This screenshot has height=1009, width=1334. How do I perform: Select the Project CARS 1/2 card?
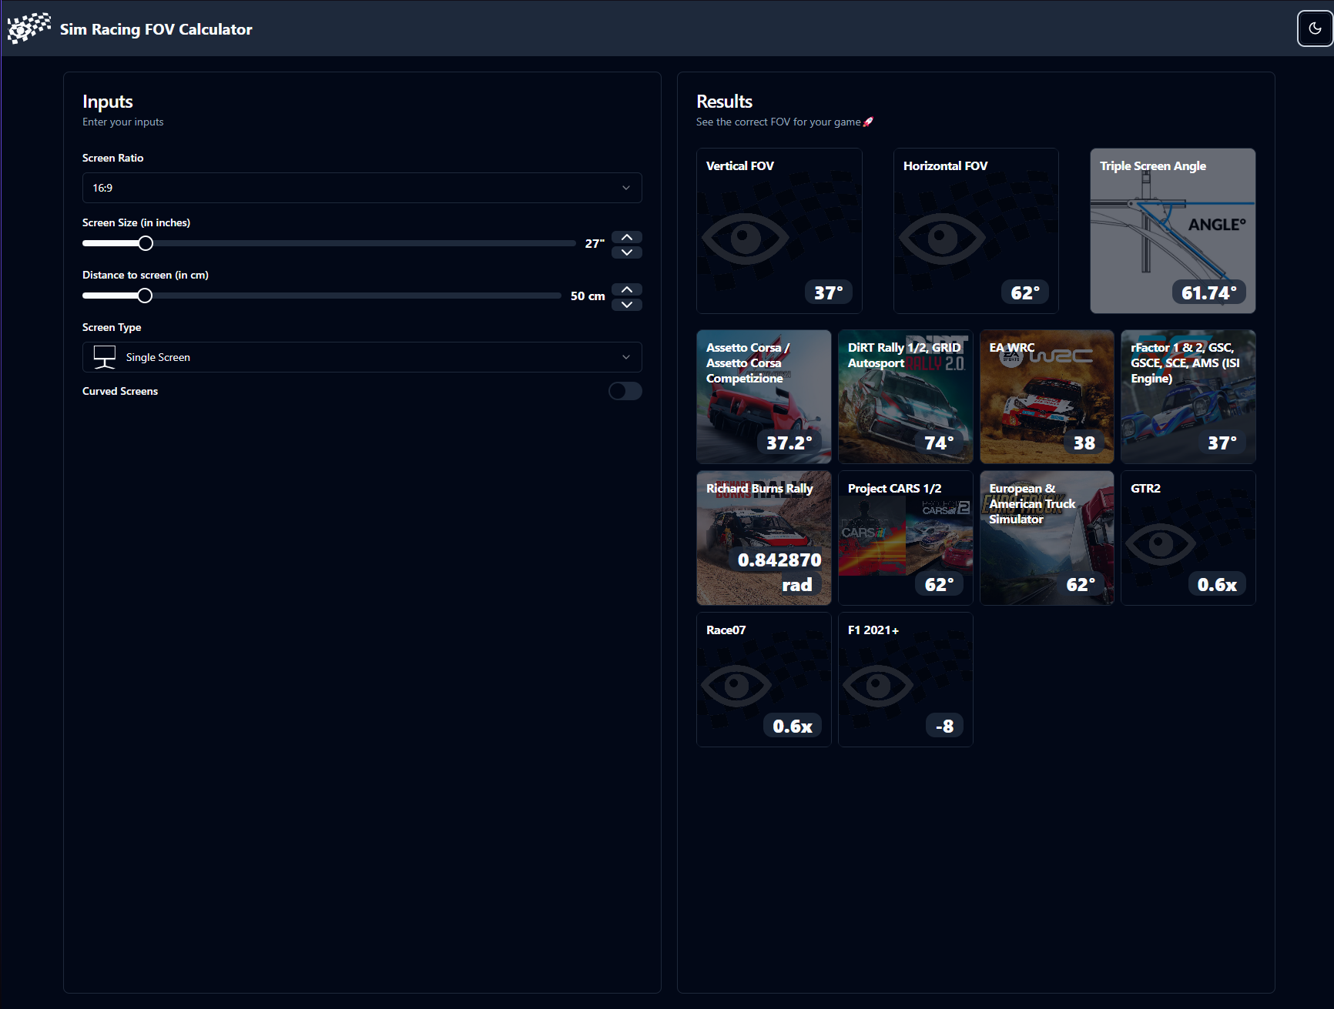[x=906, y=538]
